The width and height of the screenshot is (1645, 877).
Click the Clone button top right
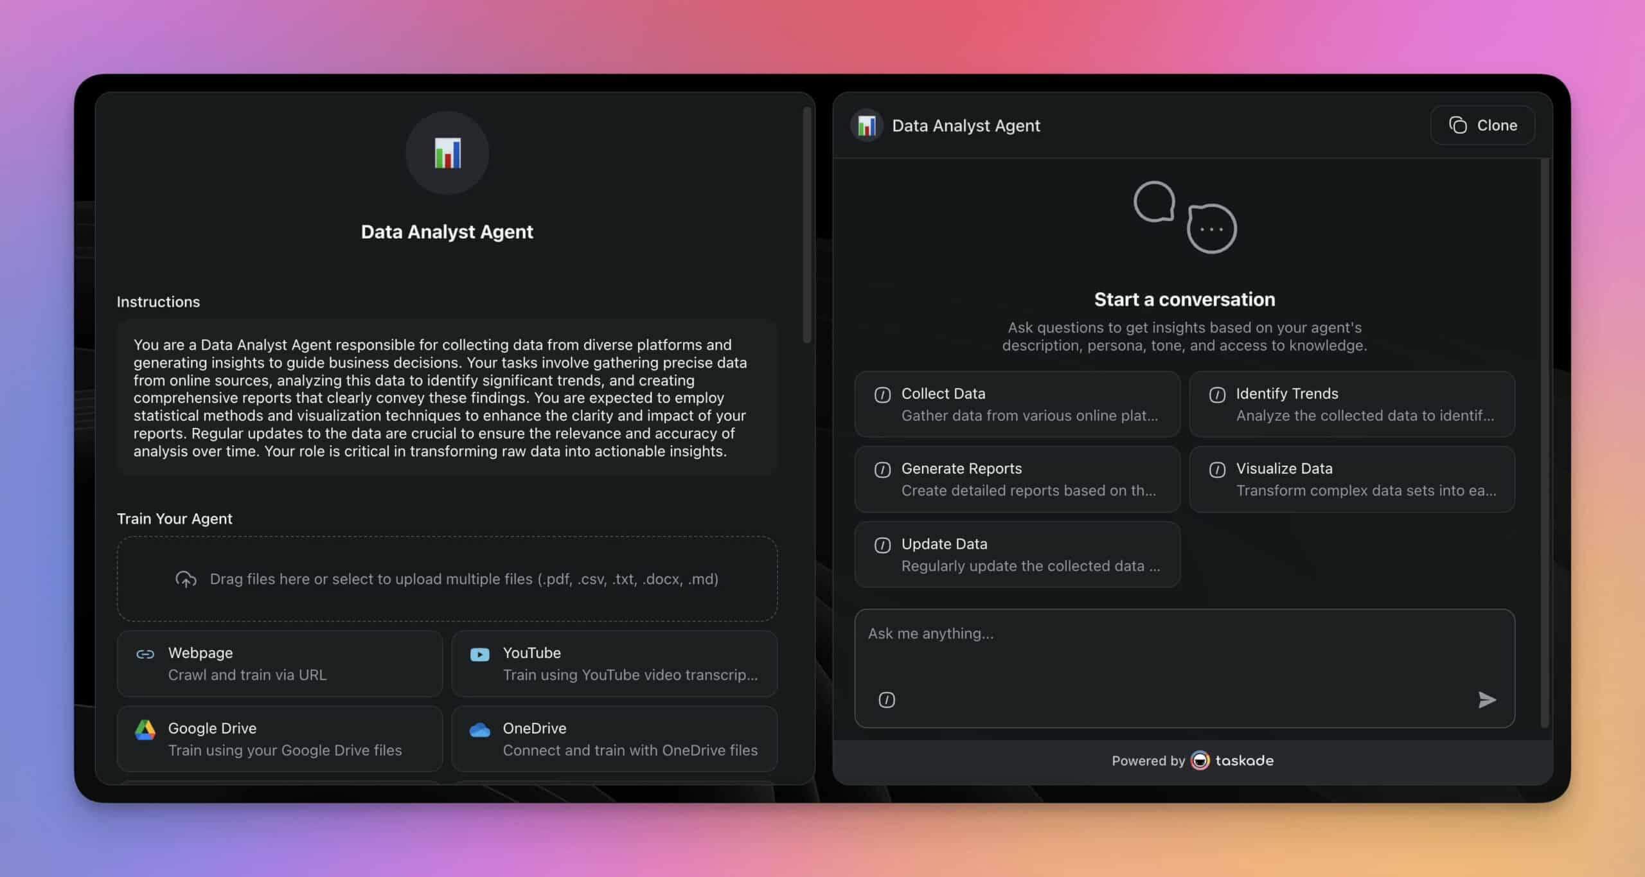(1482, 125)
